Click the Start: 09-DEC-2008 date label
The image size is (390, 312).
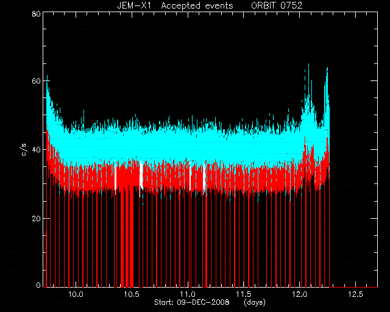[192, 302]
